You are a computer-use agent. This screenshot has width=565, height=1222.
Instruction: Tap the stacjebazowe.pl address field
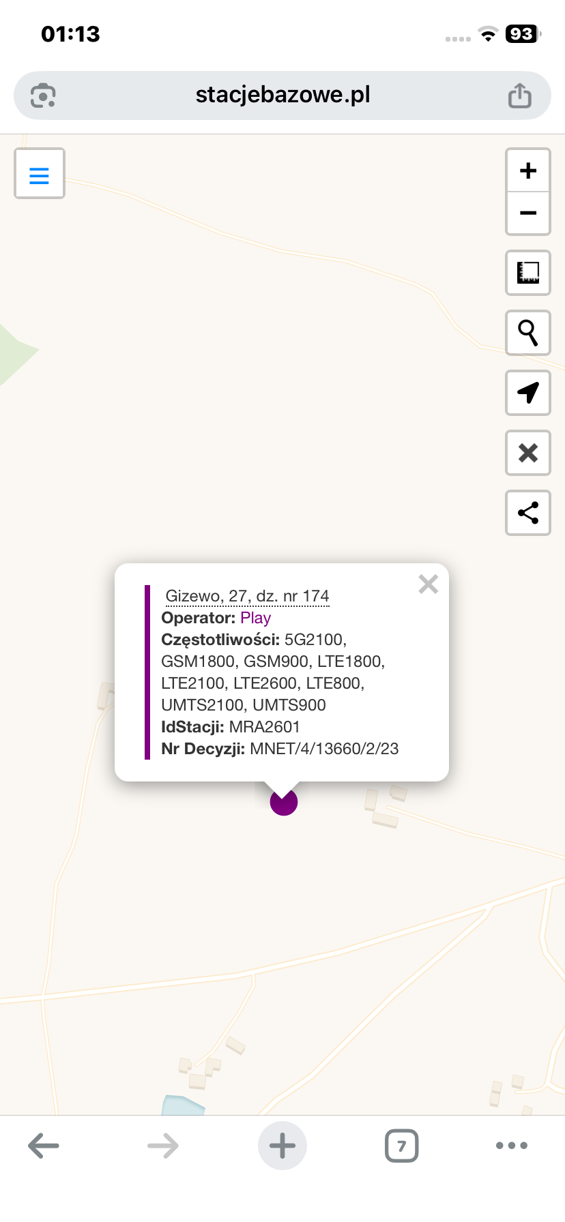[282, 95]
